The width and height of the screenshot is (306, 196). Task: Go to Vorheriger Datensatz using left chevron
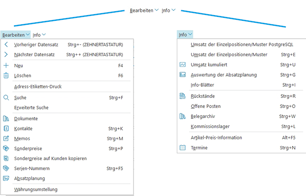point(6,45)
